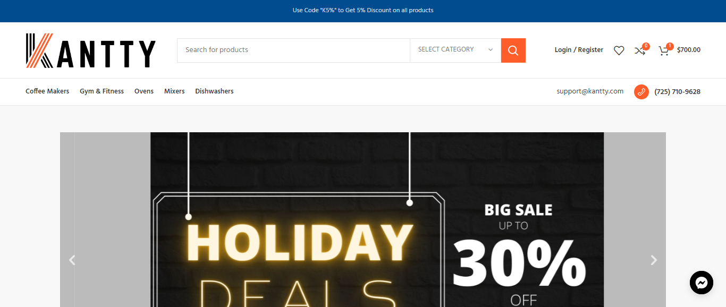Advance slider with right arrow

pyautogui.click(x=654, y=260)
